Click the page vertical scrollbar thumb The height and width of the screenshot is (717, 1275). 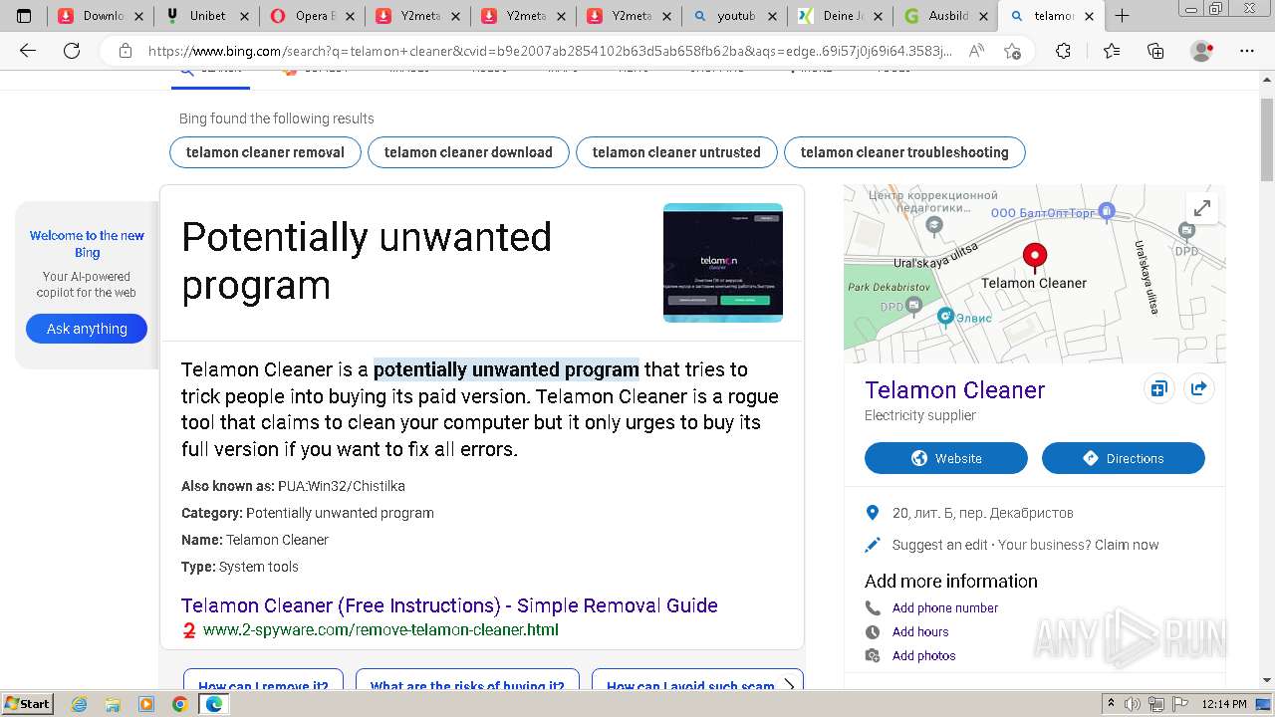click(x=1266, y=139)
